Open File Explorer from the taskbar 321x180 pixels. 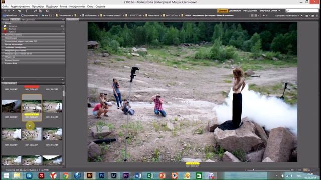(17, 175)
